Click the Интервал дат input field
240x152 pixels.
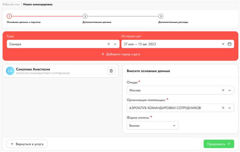click(178, 44)
